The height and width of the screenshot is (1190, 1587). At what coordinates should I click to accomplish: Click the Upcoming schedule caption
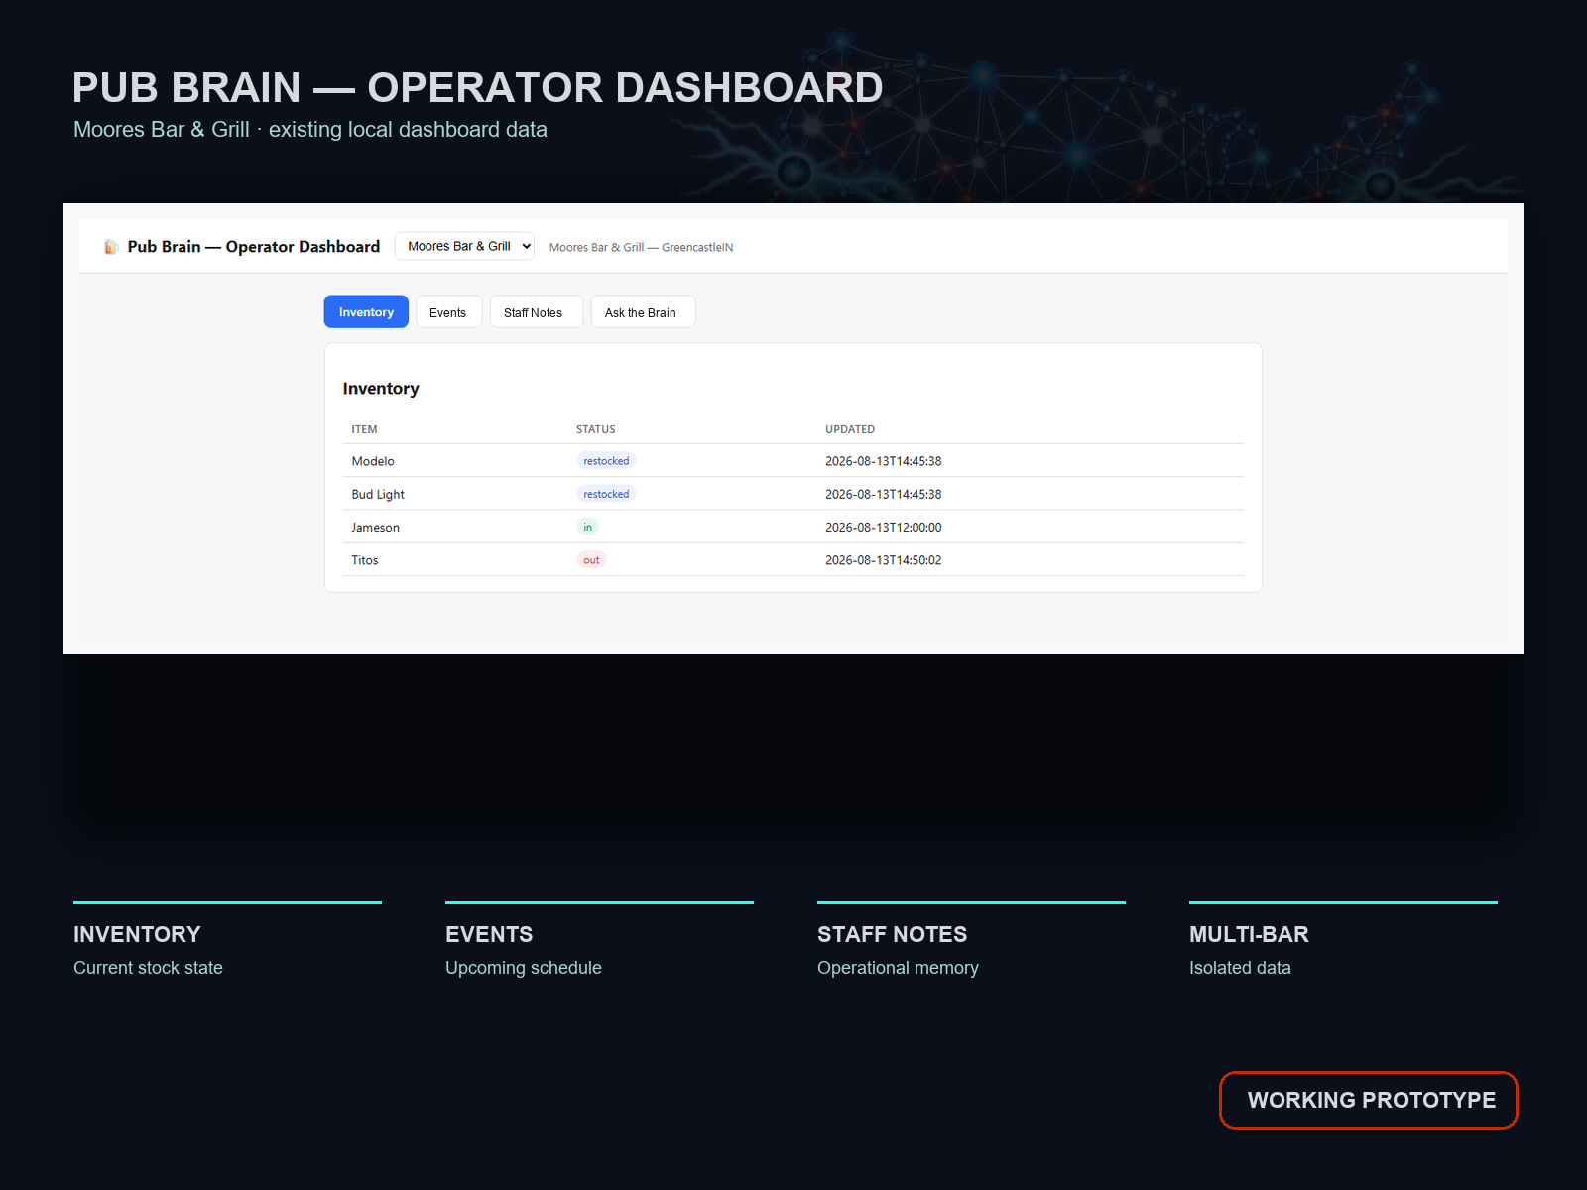pos(524,968)
